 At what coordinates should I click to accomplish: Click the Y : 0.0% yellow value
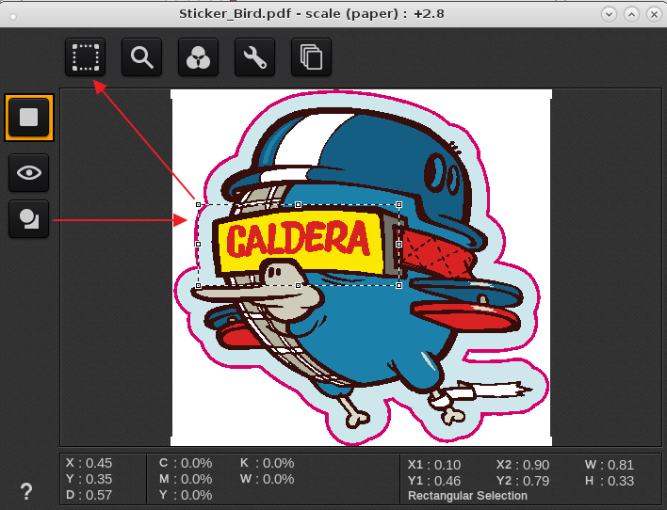(x=186, y=495)
